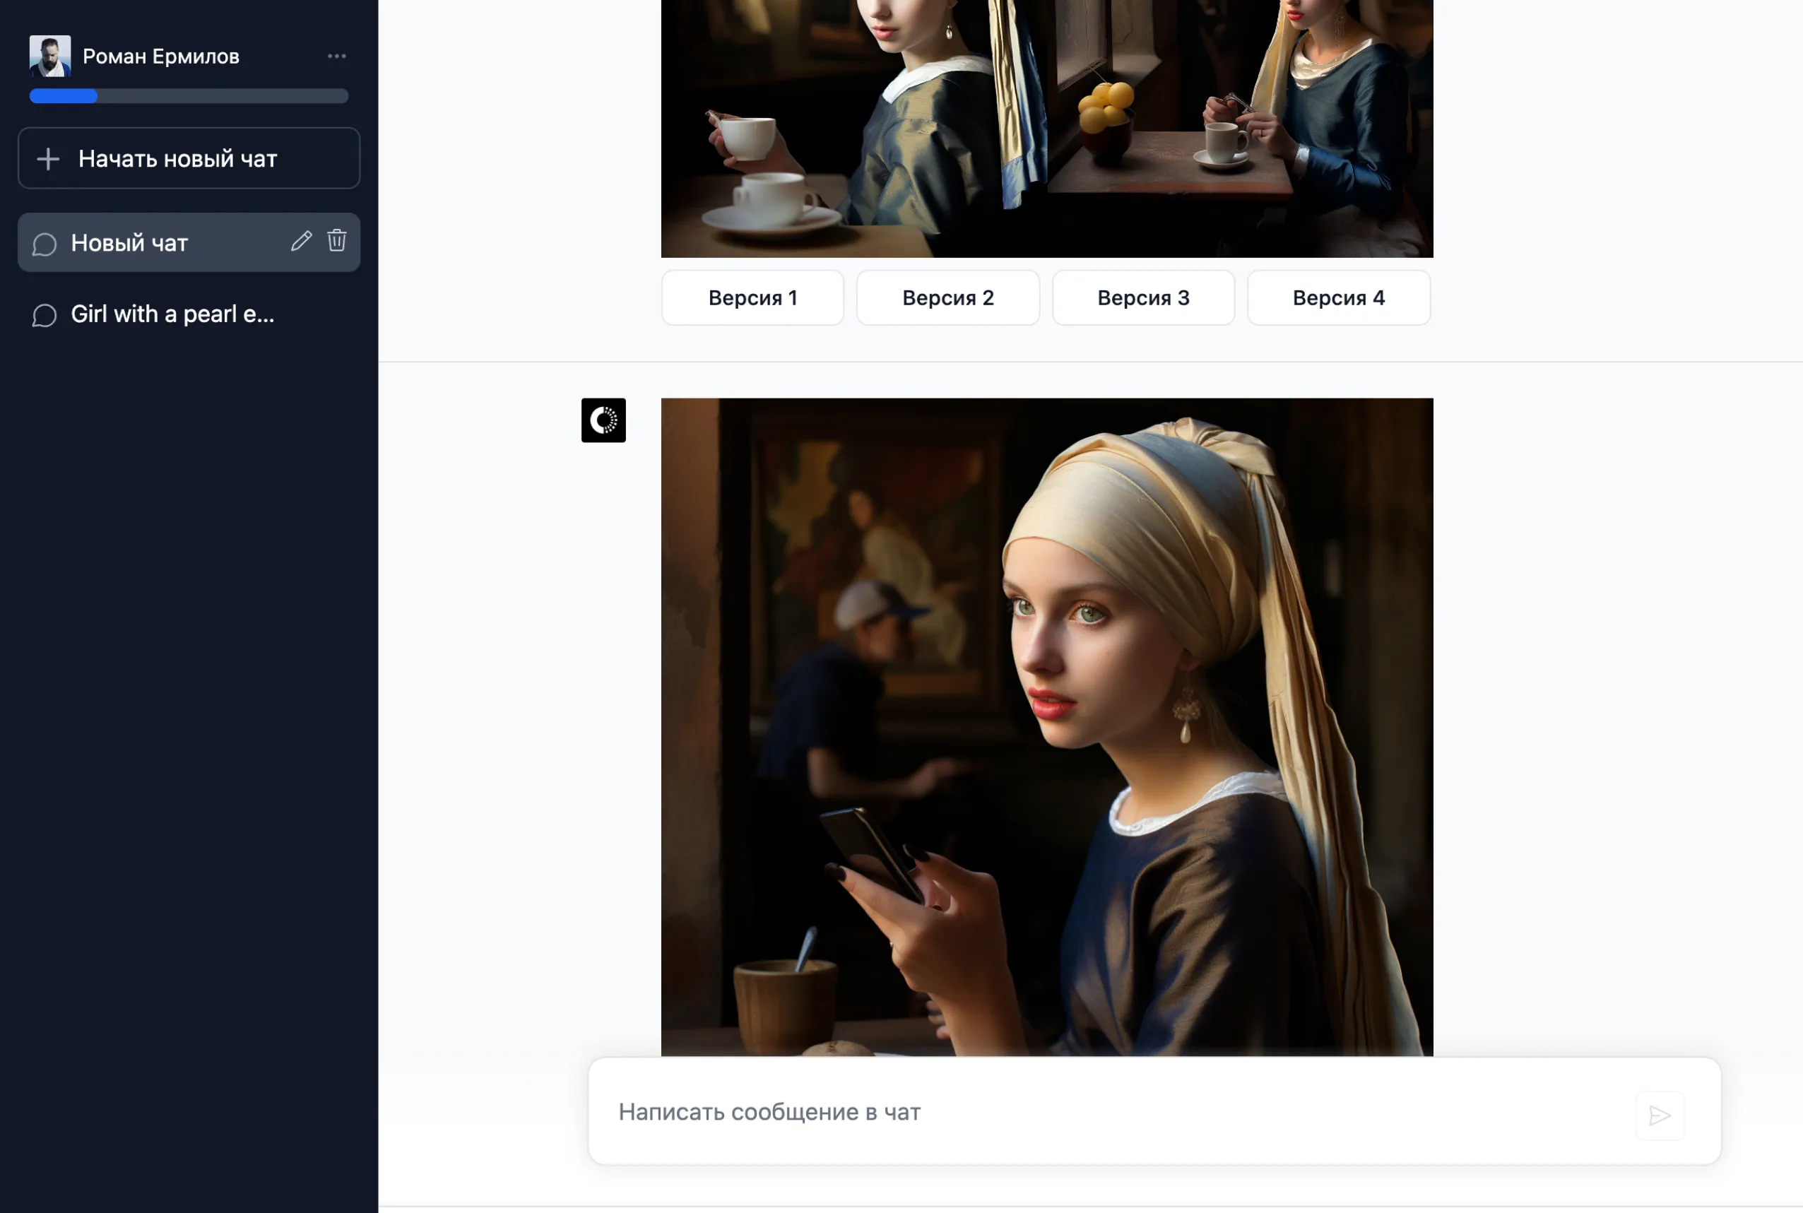
Task: Open the three-dot menu next to Роман Ермилов
Action: click(x=336, y=56)
